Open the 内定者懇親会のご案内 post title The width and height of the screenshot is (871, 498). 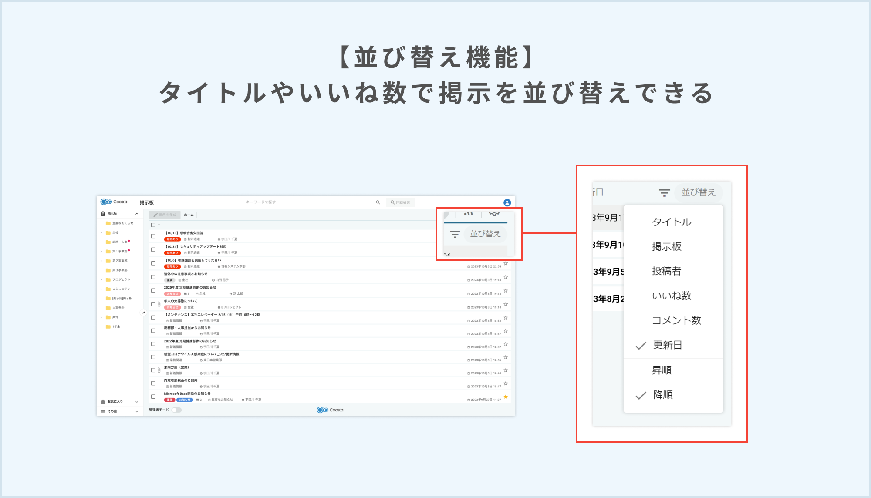tap(181, 380)
